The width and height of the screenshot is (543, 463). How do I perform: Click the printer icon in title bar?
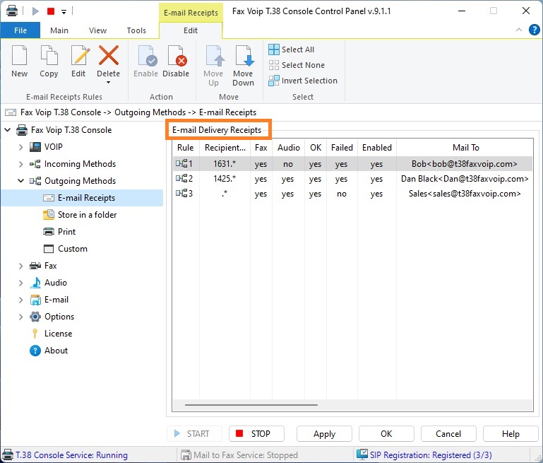click(12, 11)
